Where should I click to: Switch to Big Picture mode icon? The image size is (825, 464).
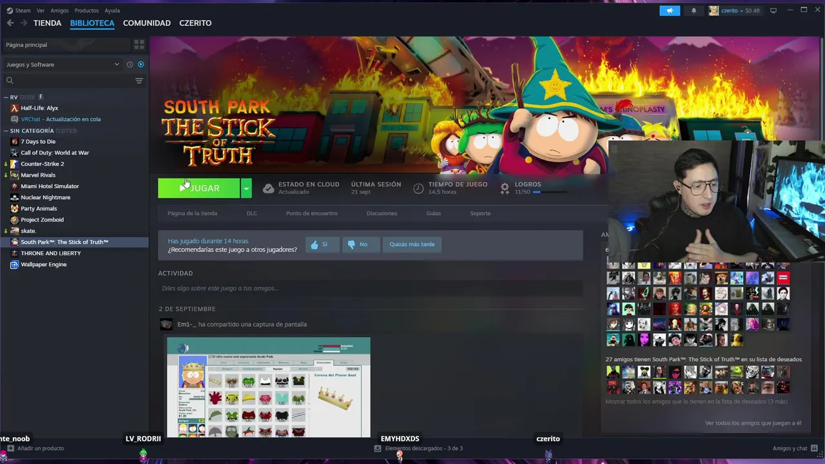(x=773, y=10)
